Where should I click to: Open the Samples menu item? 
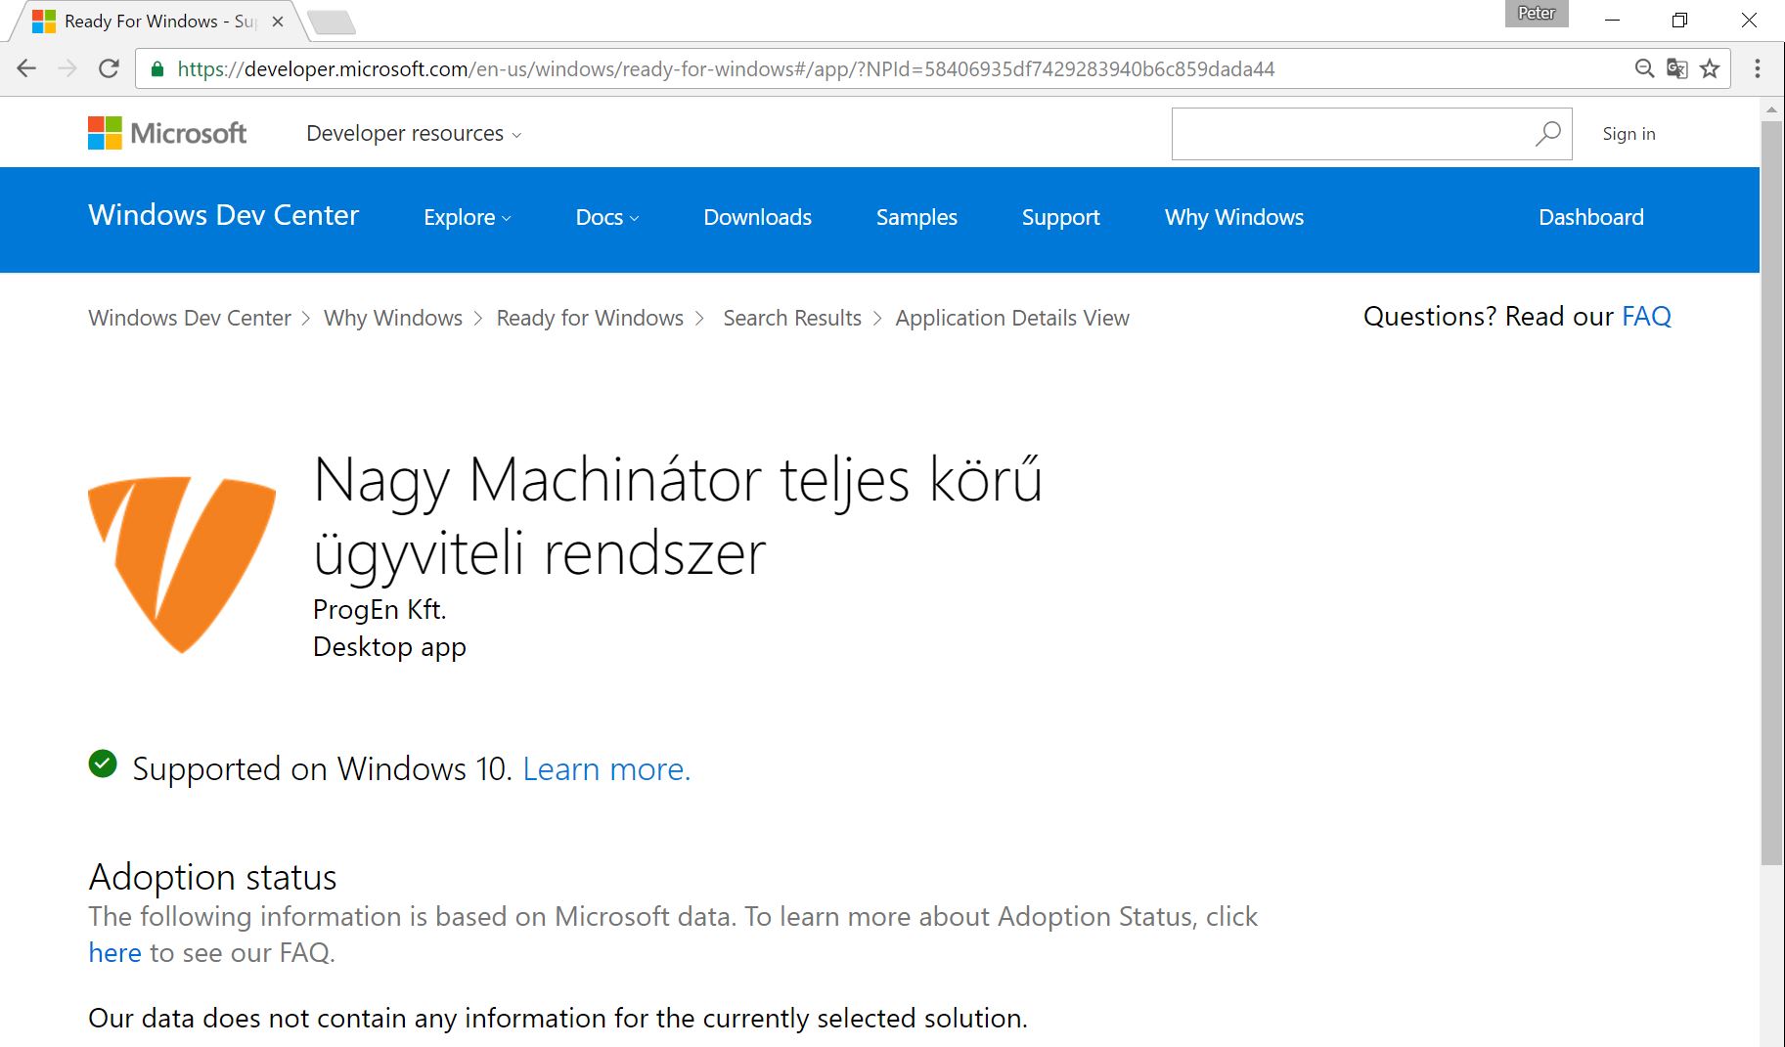pos(916,217)
